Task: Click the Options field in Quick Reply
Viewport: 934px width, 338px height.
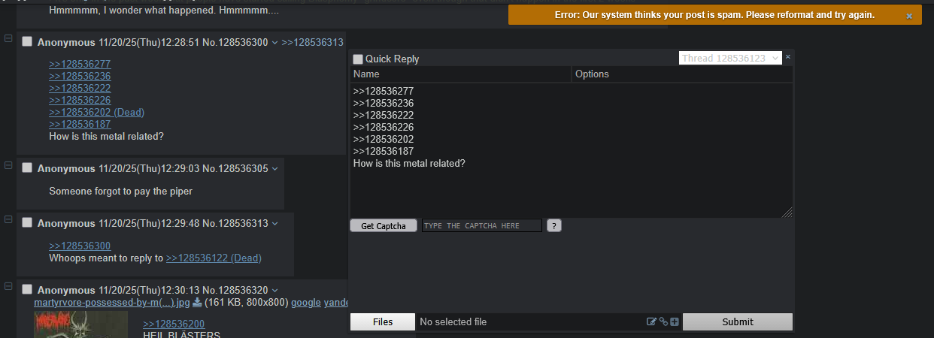Action: pos(681,74)
